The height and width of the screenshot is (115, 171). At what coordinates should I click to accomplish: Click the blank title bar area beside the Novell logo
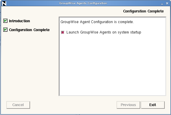(33, 3)
